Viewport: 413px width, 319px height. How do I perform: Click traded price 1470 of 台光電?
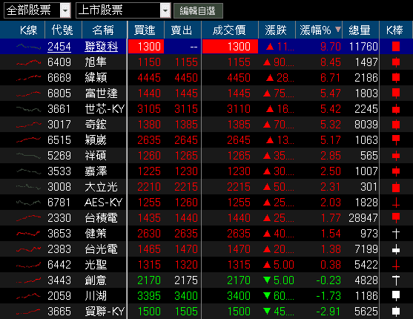click(x=239, y=249)
